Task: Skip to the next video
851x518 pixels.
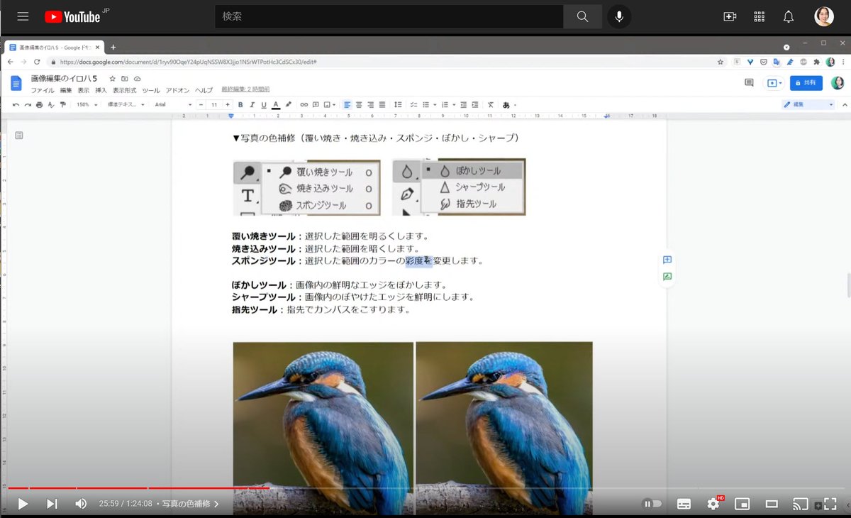Action: tap(52, 504)
